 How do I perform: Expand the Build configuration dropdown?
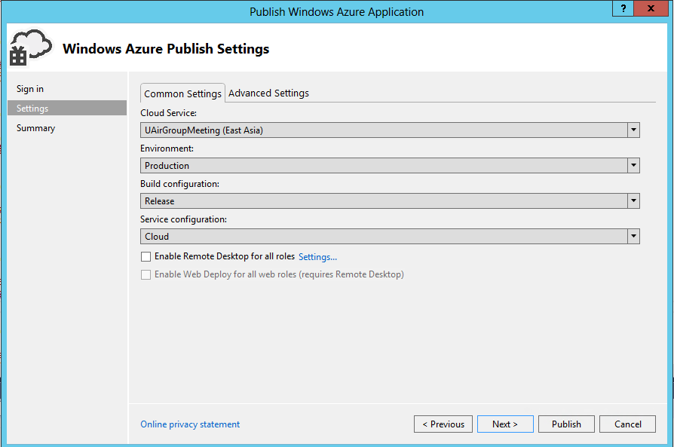[x=633, y=201]
